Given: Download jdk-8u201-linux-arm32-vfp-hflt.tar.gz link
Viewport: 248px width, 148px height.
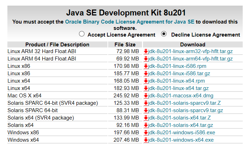Looking at the screenshot, I should click(x=191, y=51).
